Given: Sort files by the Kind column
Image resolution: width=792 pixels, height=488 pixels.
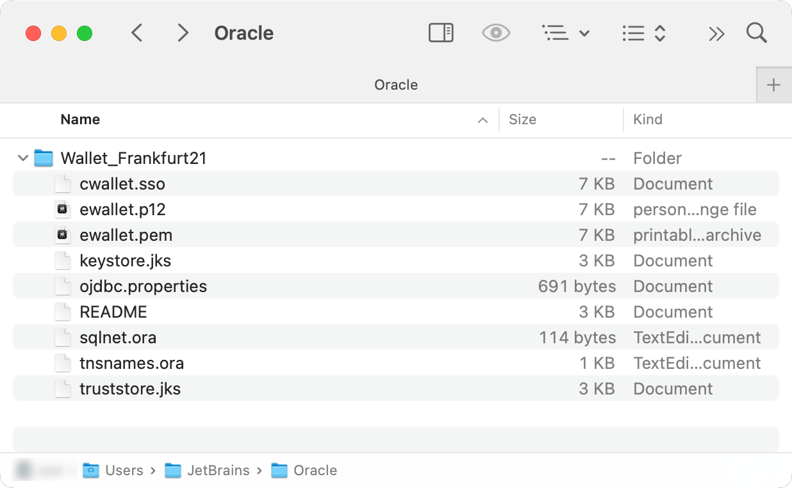Looking at the screenshot, I should pyautogui.click(x=648, y=119).
